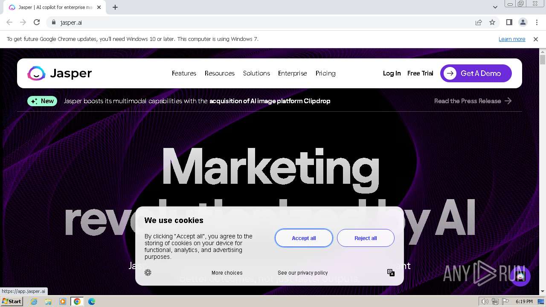Open Read the Press Release link
This screenshot has height=307, width=546.
click(x=473, y=101)
